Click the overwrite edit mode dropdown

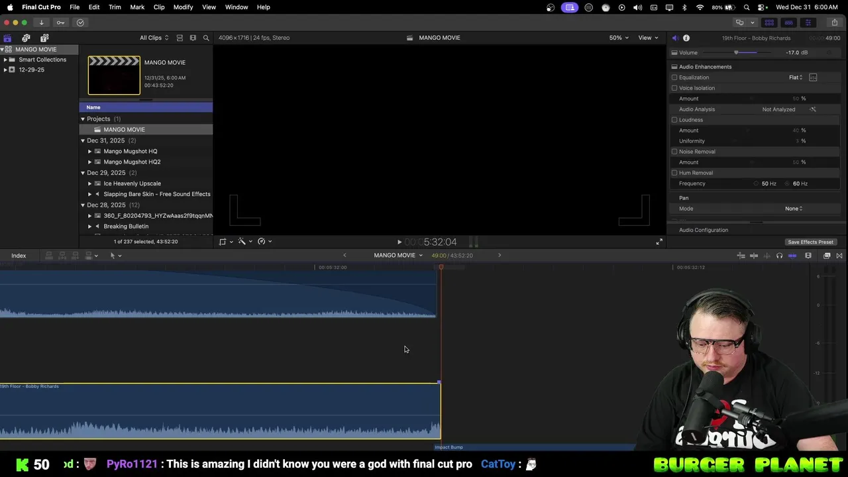coord(91,256)
